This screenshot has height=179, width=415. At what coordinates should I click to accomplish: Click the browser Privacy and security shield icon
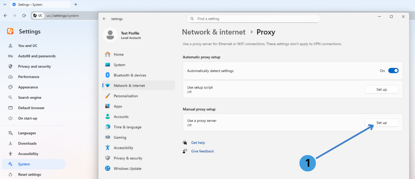(11, 66)
